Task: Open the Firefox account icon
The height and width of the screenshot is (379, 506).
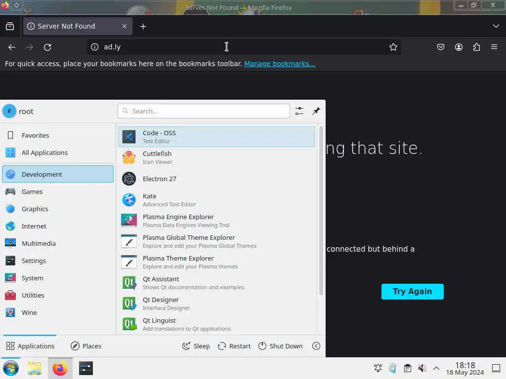Action: click(459, 47)
